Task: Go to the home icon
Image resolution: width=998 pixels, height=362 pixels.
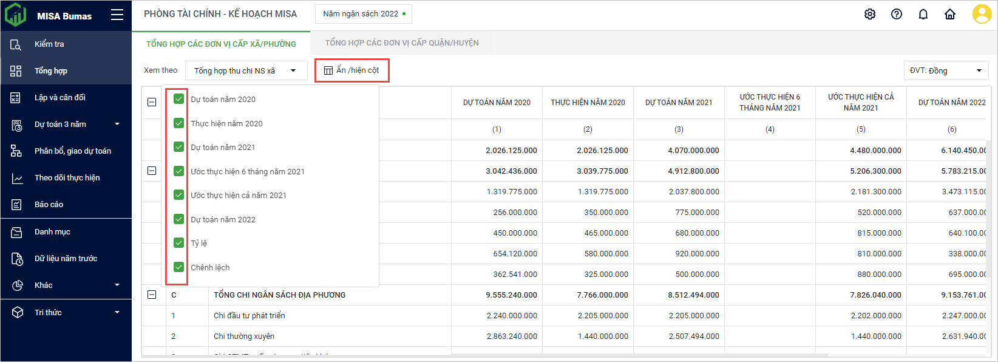Action: (950, 14)
